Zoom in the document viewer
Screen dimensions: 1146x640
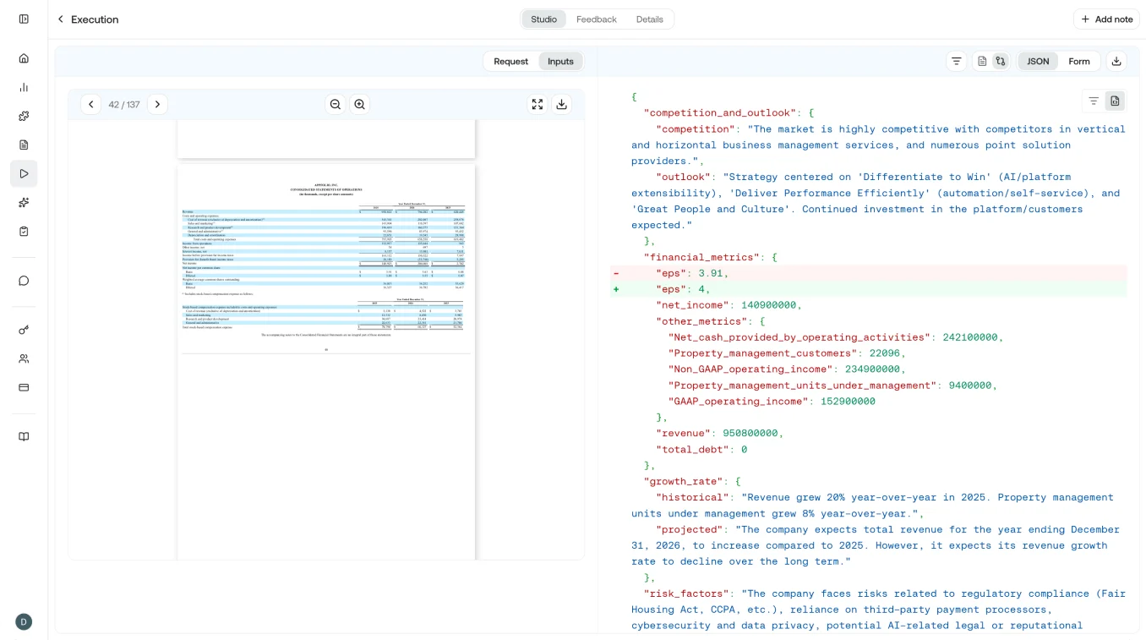(x=360, y=104)
